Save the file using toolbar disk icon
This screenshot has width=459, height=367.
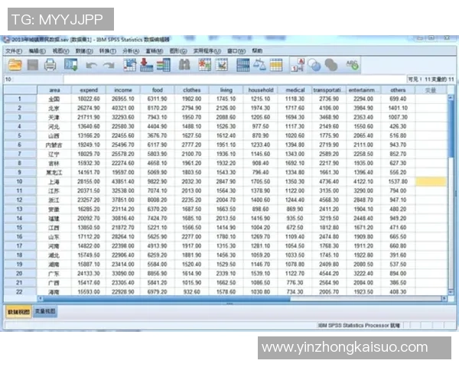[31, 65]
